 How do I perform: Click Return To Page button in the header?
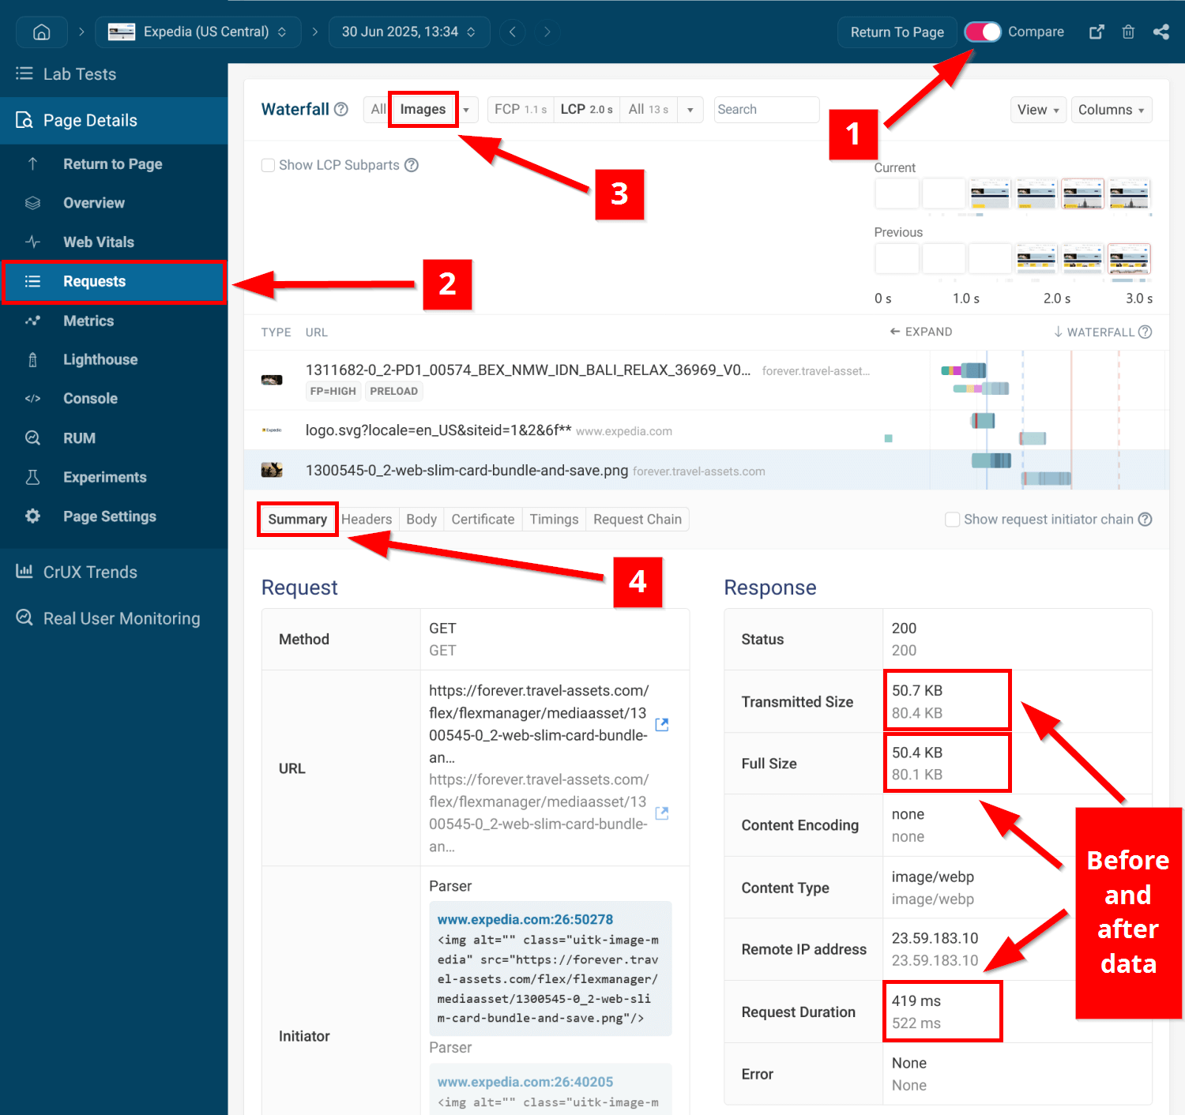[x=897, y=32]
